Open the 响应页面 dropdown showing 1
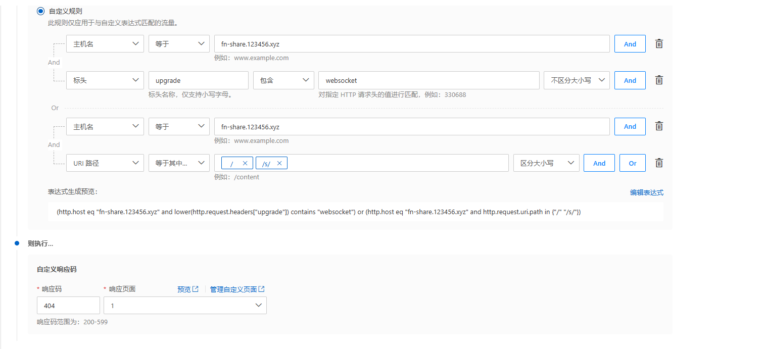 185,306
